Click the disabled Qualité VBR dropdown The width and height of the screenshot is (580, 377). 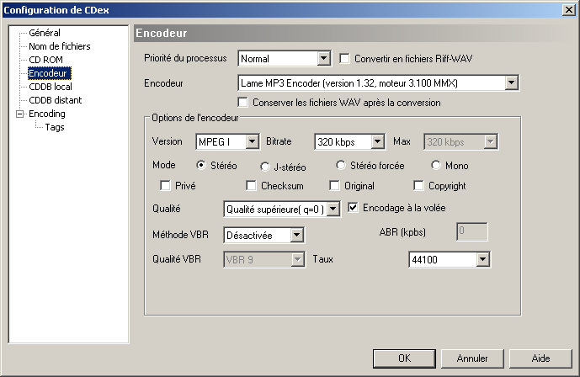point(264,259)
